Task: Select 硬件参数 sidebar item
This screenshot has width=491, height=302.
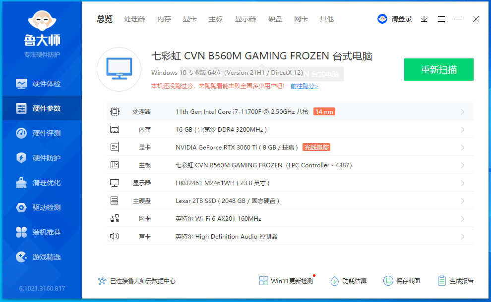Action: pyautogui.click(x=42, y=108)
